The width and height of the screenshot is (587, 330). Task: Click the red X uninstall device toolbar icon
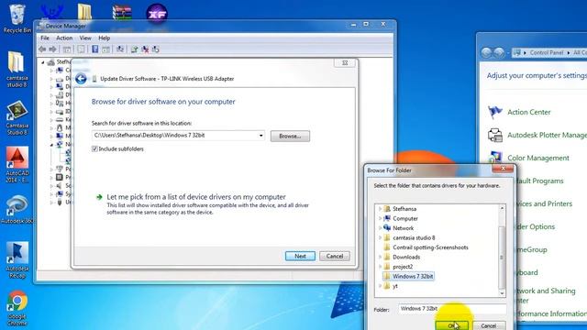145,49
